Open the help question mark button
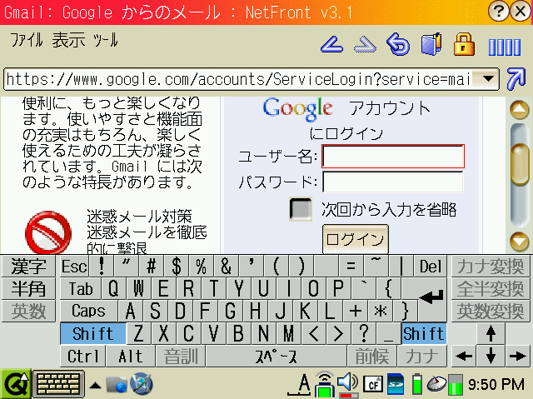 pos(498,11)
